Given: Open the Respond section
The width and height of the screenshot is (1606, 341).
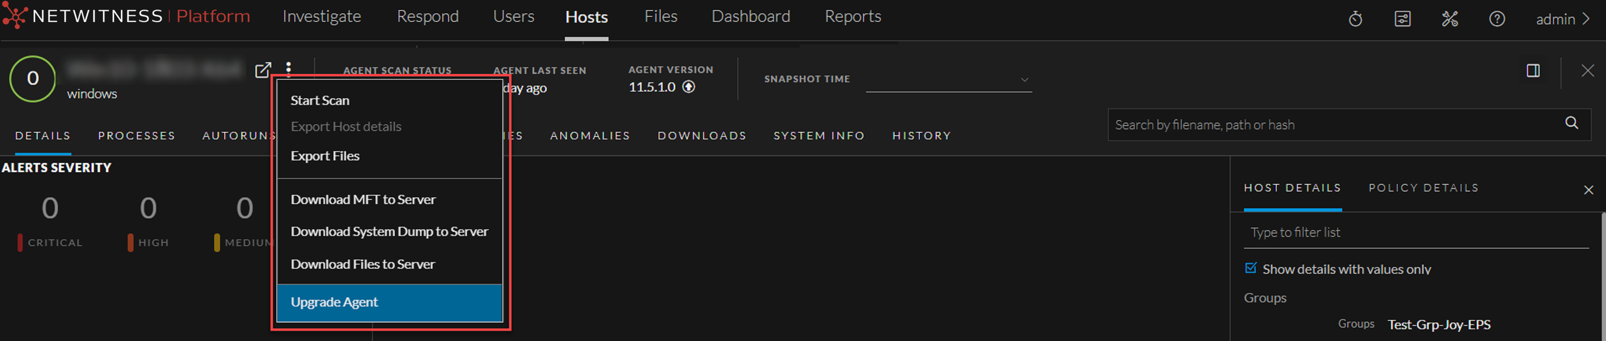Looking at the screenshot, I should [x=428, y=17].
